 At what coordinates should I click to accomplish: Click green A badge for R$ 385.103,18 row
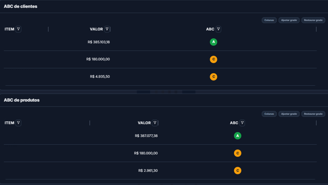point(213,42)
